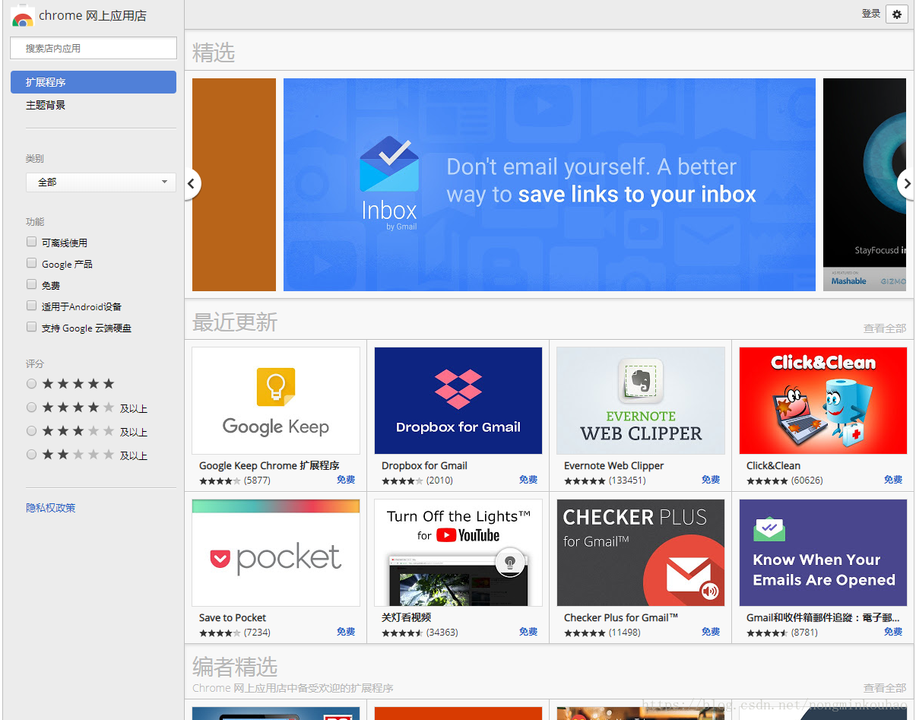Click 查看全部 for 最近更新 section
This screenshot has width=916, height=720.
(x=885, y=328)
